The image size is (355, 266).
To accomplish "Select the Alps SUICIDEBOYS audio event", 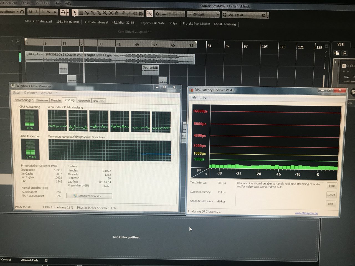I will pyautogui.click(x=110, y=57).
